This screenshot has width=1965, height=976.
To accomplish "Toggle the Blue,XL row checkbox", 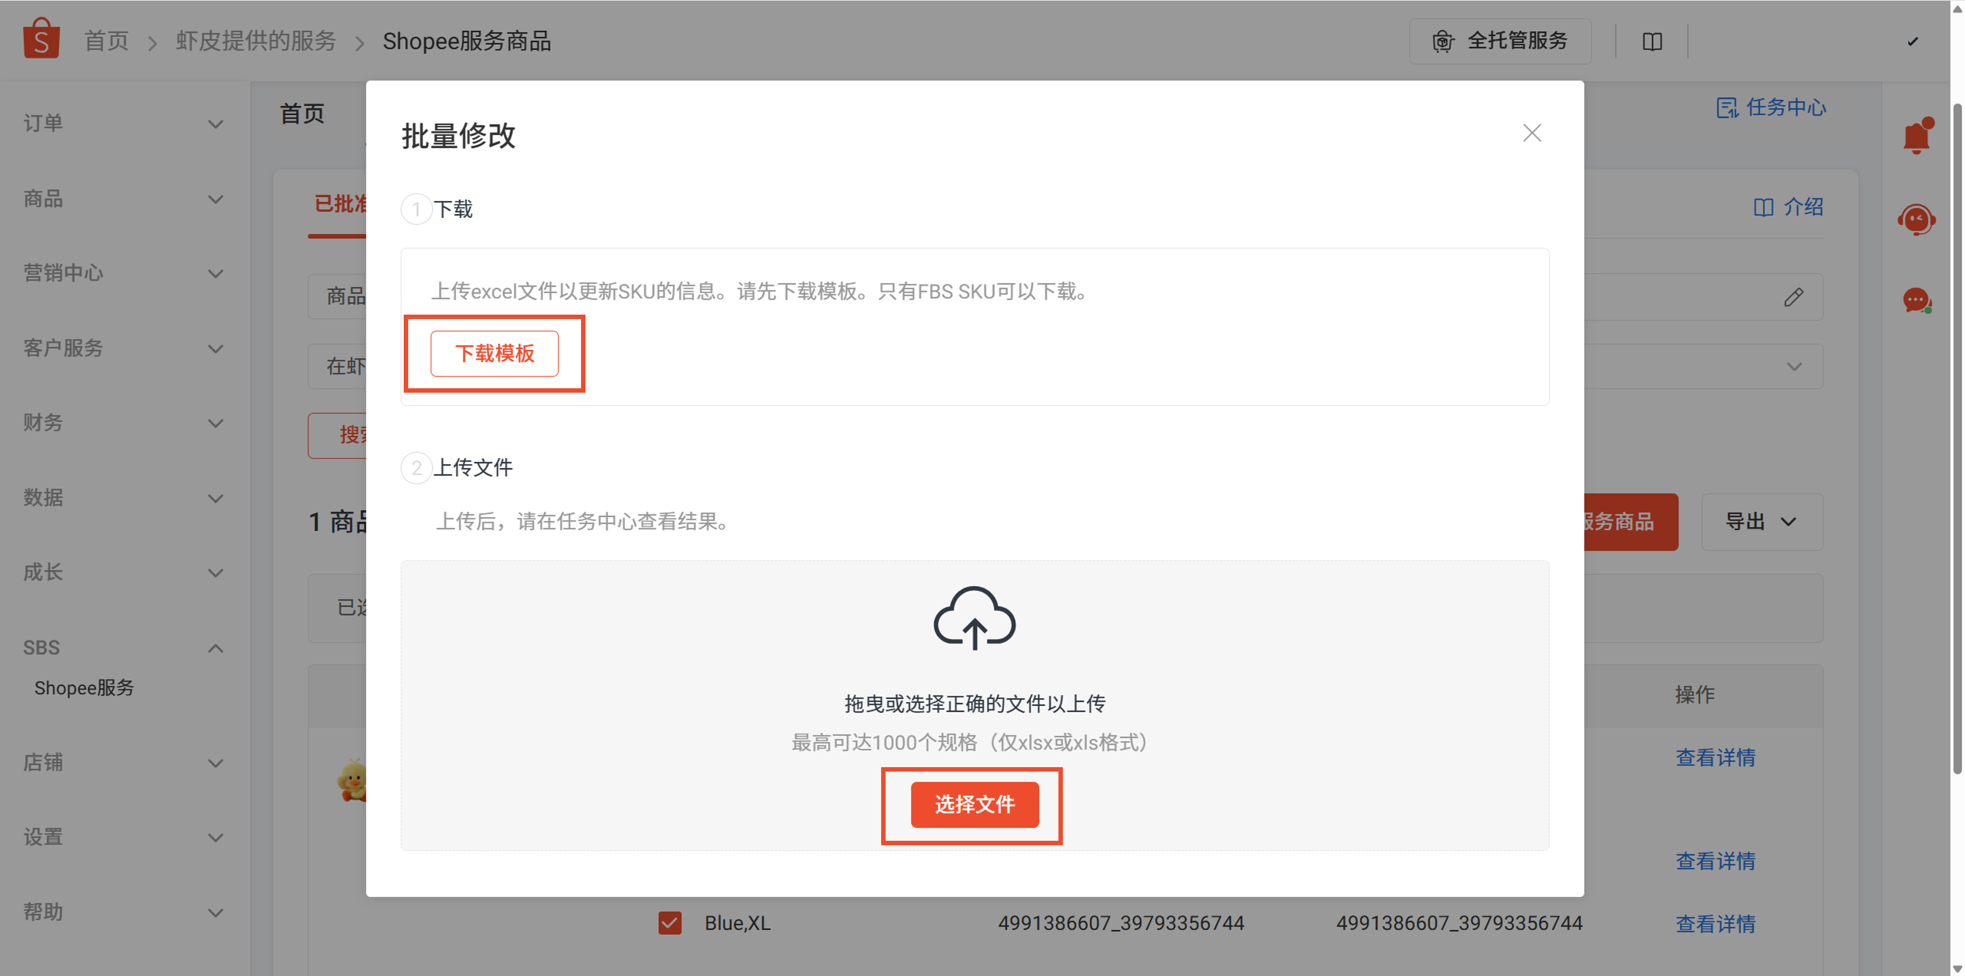I will click(x=670, y=922).
